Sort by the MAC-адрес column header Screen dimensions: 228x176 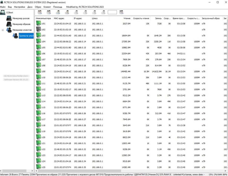[x=63, y=18]
